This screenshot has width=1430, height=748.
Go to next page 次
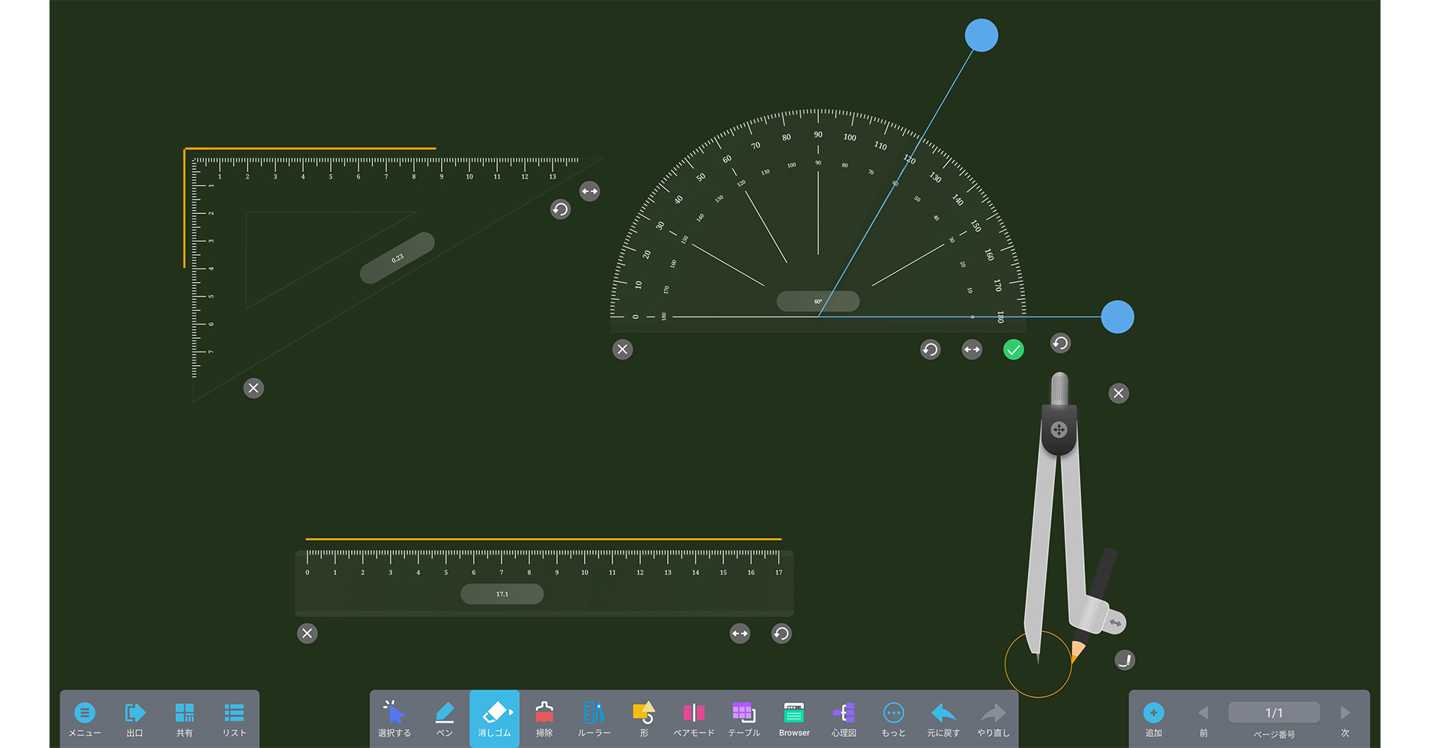[1345, 719]
